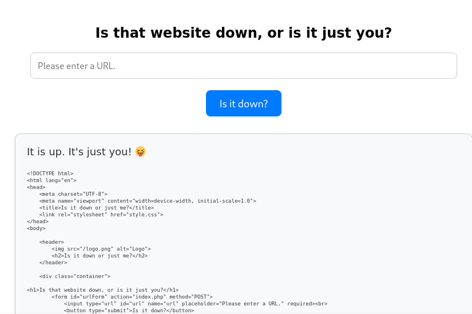Image resolution: width=472 pixels, height=314 pixels.
Task: Click the form id="urlForm" line
Action: click(132, 297)
